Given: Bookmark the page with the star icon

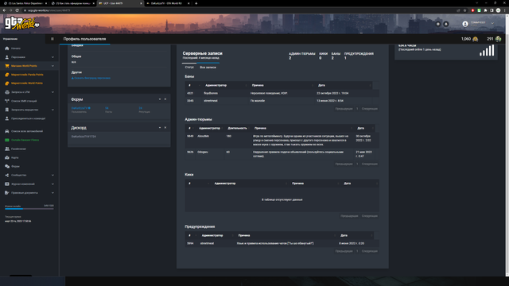Looking at the screenshot, I should click(464, 10).
